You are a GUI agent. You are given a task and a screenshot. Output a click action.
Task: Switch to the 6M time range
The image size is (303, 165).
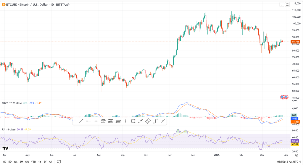(x=27, y=161)
